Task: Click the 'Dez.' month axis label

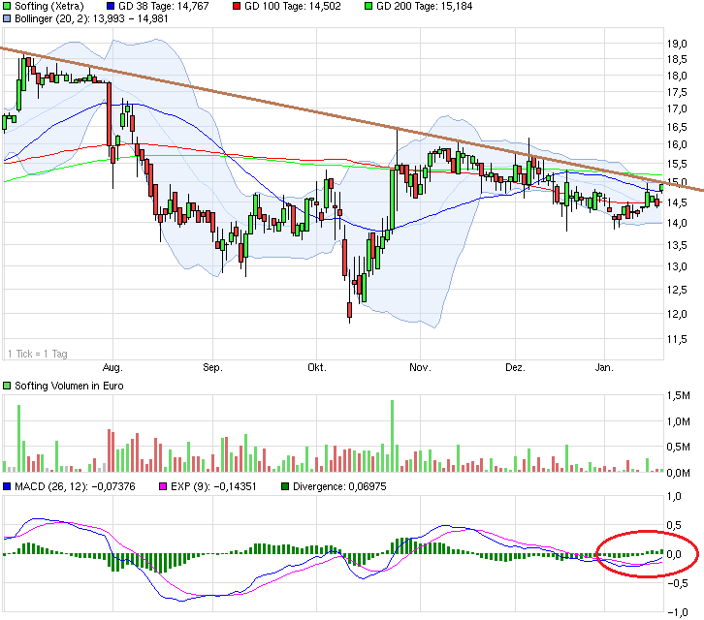Action: click(516, 368)
